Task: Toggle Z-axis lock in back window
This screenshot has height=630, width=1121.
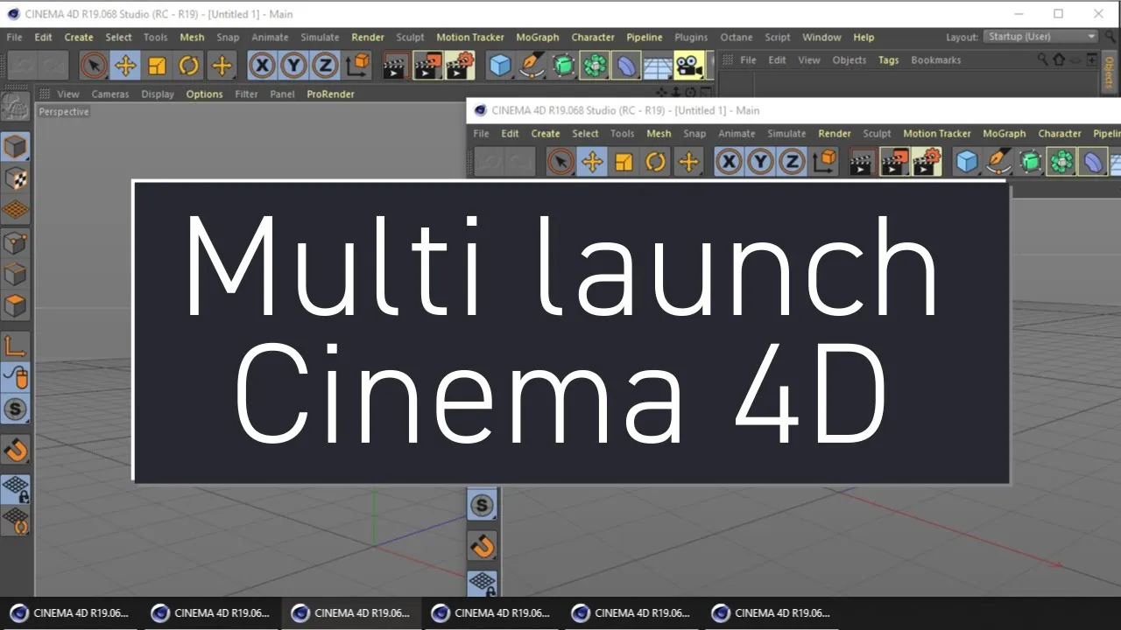Action: coord(325,66)
